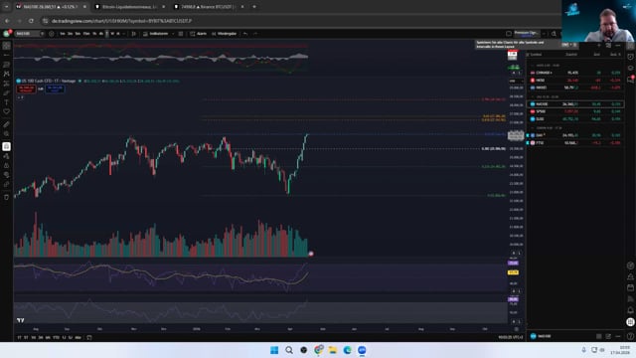Open watchlist more options menu
The width and height of the screenshot is (636, 358).
618,45
